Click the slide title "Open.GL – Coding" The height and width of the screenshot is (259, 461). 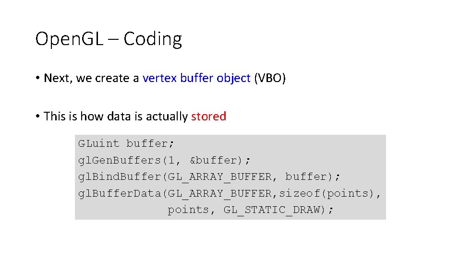[x=109, y=39]
